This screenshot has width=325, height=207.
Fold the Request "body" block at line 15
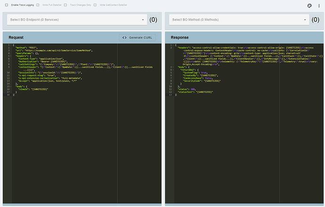(x=11, y=87)
